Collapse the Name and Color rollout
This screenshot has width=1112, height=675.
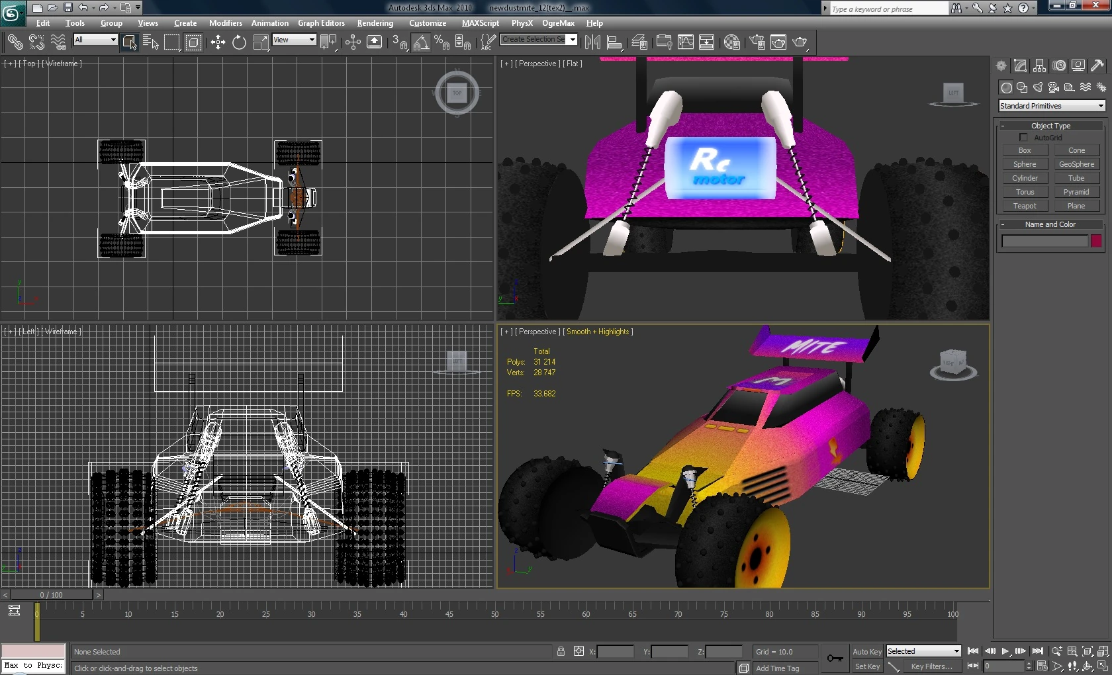point(1050,224)
